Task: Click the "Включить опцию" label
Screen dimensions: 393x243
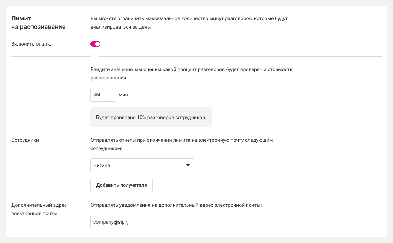Action: pos(31,44)
